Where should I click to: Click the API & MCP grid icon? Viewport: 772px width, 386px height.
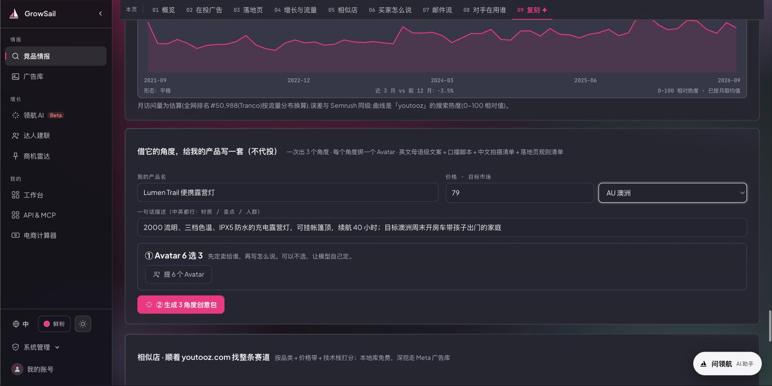coord(16,215)
